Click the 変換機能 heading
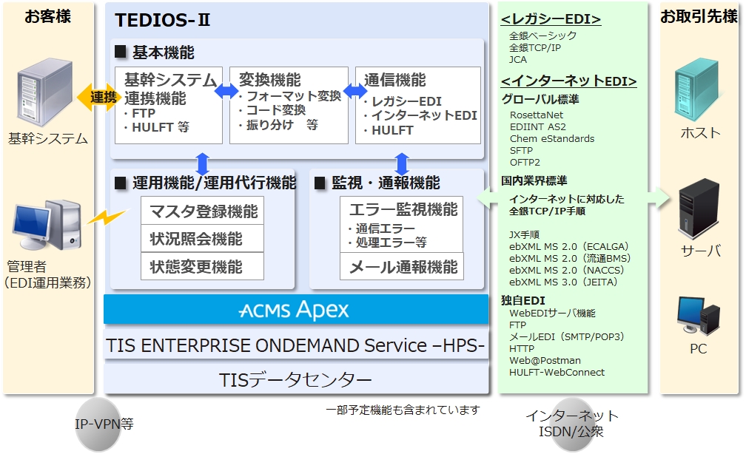The height and width of the screenshot is (454, 746). coord(269,79)
